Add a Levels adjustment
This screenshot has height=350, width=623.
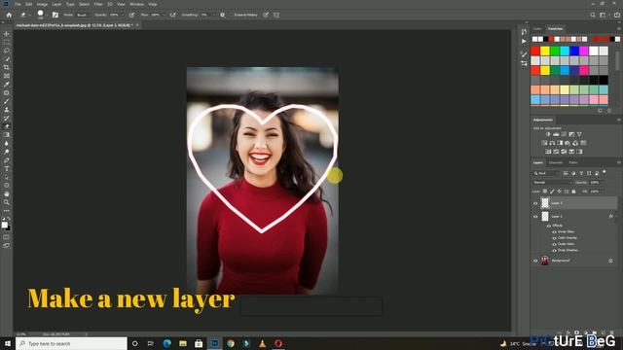coord(556,134)
